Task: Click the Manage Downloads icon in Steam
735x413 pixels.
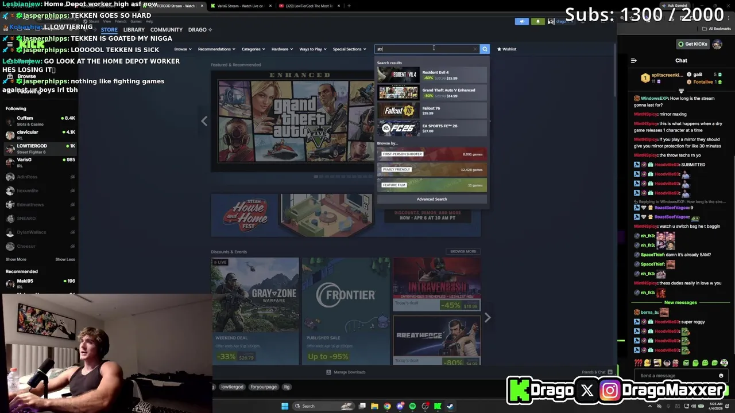Action: [x=328, y=372]
